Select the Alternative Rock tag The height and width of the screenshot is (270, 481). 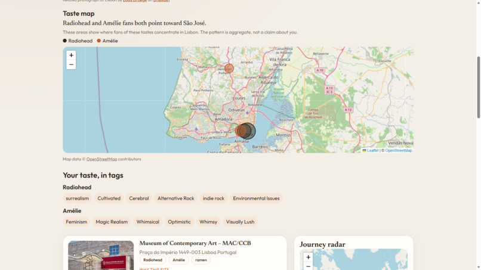pyautogui.click(x=176, y=198)
